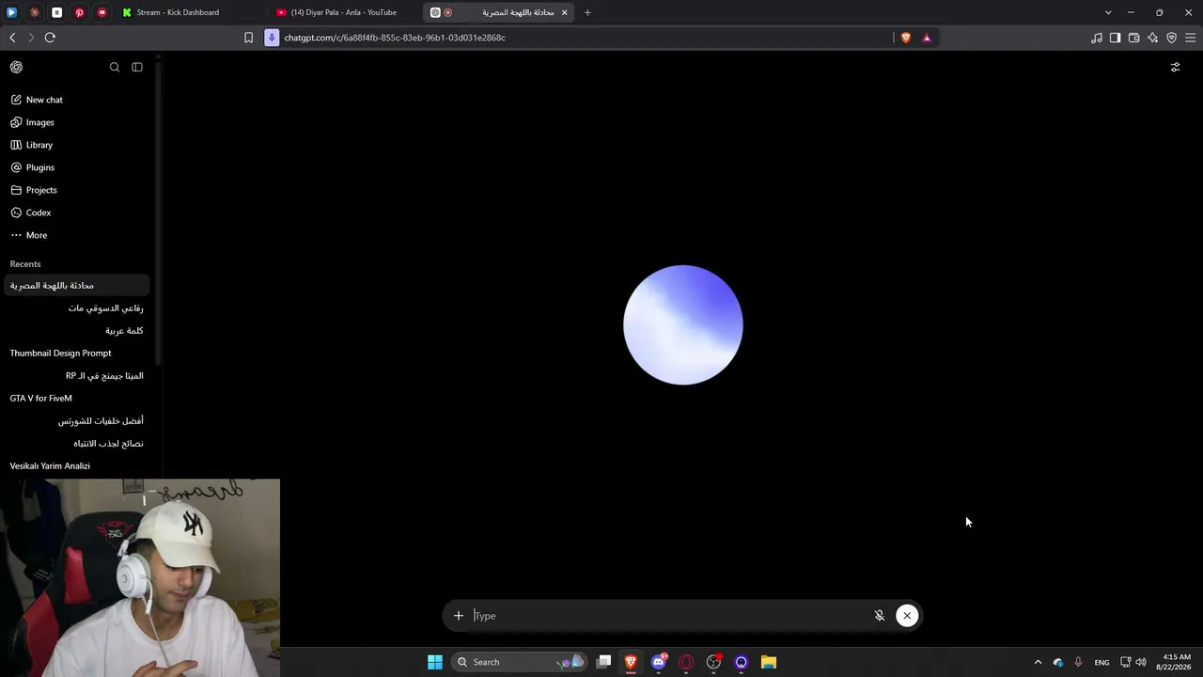
Task: Open Task View on taskbar
Action: click(x=604, y=662)
